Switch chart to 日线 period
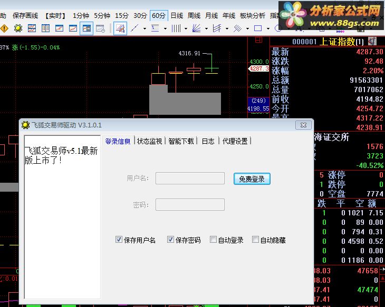 coord(177,16)
